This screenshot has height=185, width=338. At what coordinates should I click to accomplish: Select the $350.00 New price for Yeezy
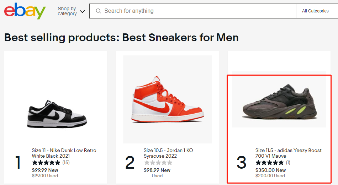click(x=270, y=170)
